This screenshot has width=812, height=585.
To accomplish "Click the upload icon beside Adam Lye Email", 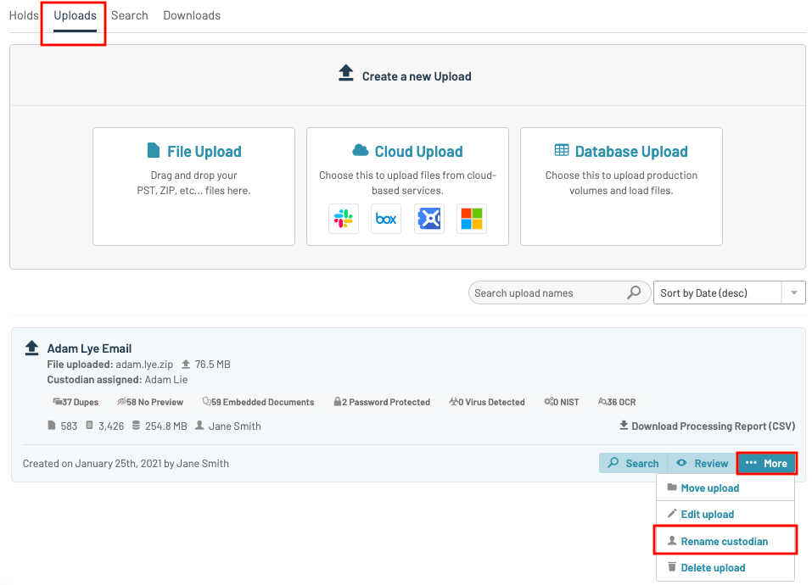I will (31, 348).
